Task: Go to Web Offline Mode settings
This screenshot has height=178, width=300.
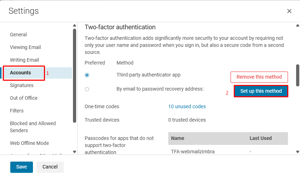Action: [x=29, y=143]
